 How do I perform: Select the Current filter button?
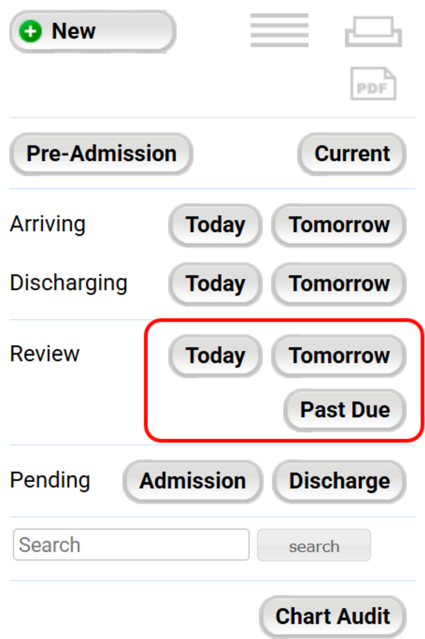click(352, 154)
